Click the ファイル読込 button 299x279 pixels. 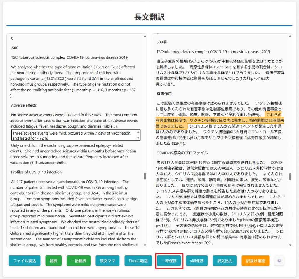coord(25,261)
